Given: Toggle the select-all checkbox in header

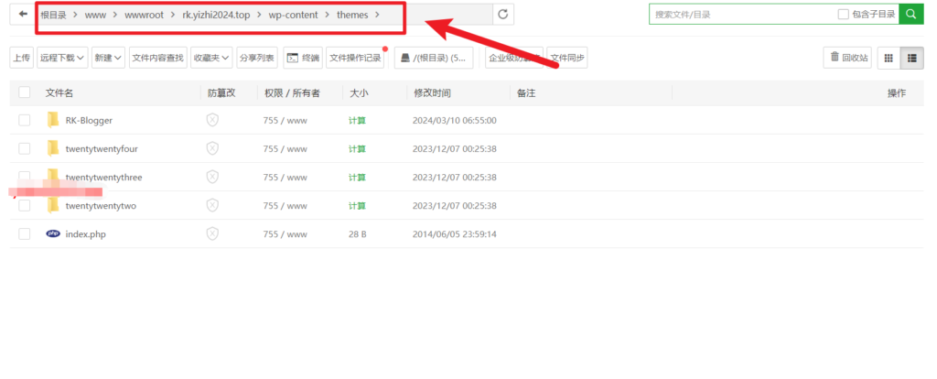Looking at the screenshot, I should [25, 92].
